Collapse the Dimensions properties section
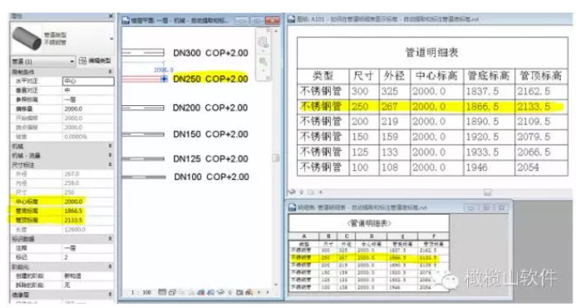 click(110, 165)
